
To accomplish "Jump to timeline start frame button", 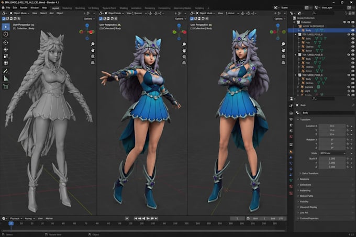I will [x=136, y=218].
